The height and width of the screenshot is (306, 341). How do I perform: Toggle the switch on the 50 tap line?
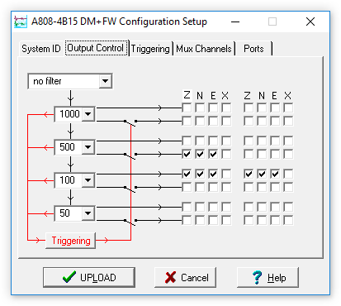point(130,222)
